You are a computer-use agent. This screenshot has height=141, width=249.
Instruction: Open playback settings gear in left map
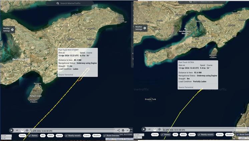[123, 130]
